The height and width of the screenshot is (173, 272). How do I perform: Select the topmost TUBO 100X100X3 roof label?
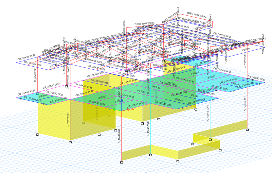pyautogui.click(x=196, y=15)
